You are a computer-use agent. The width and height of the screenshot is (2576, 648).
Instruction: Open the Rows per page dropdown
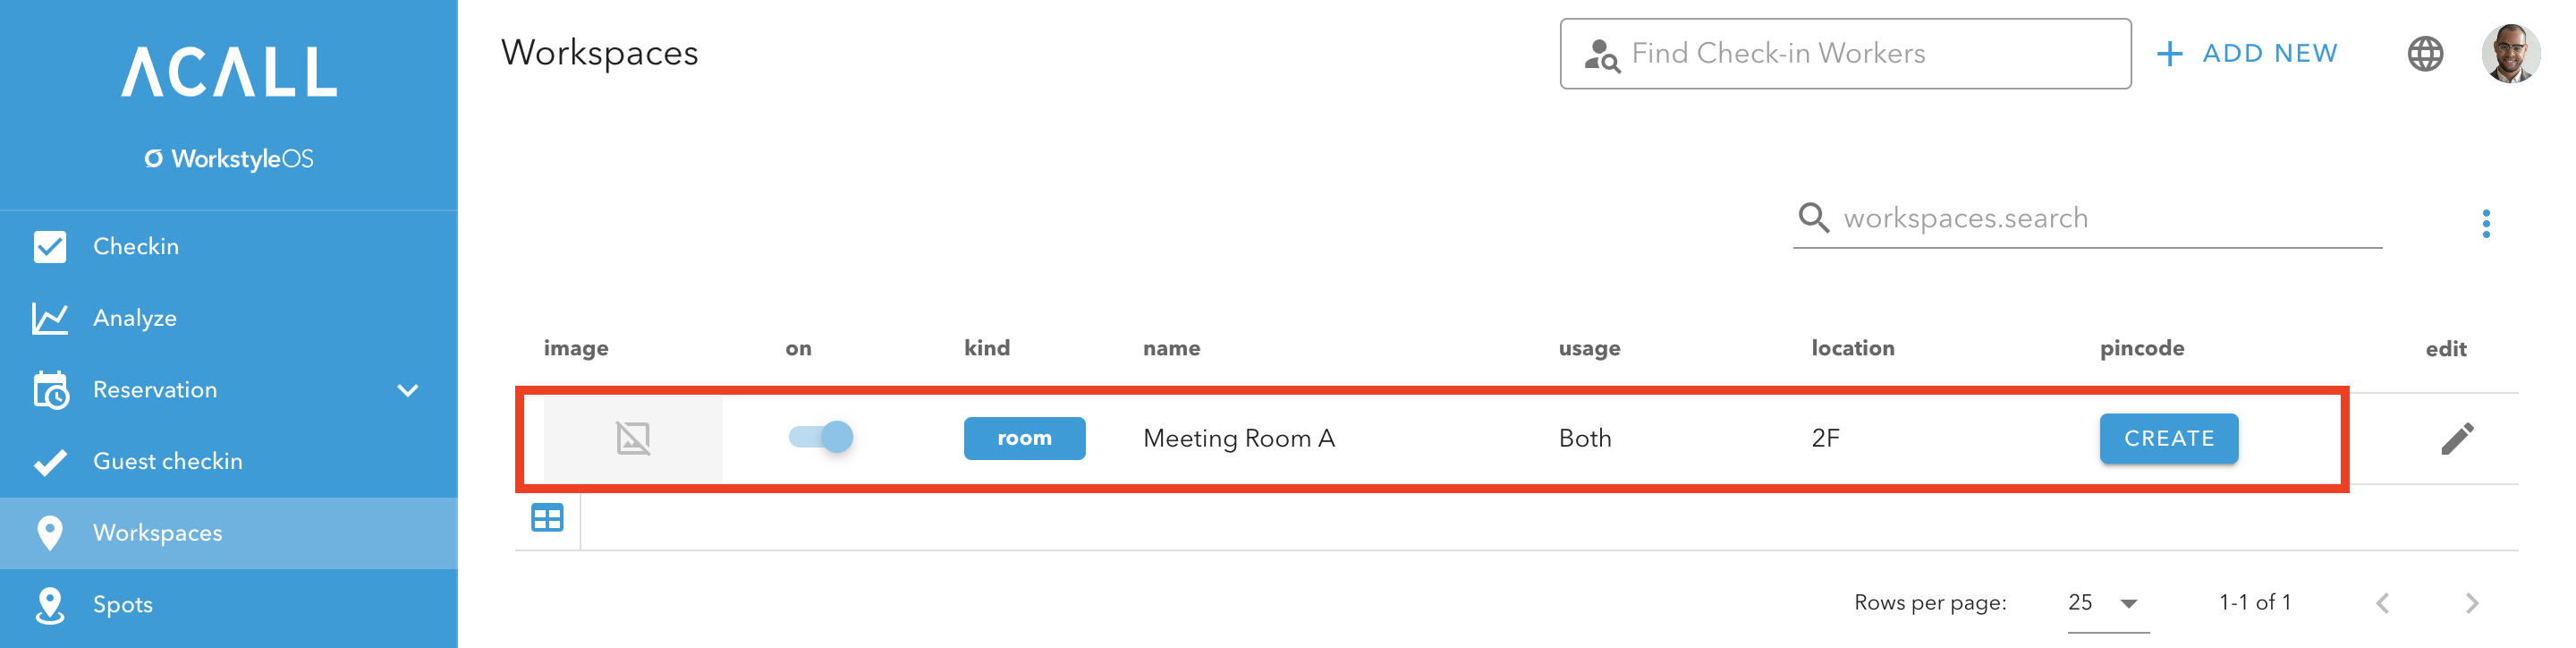click(2108, 603)
